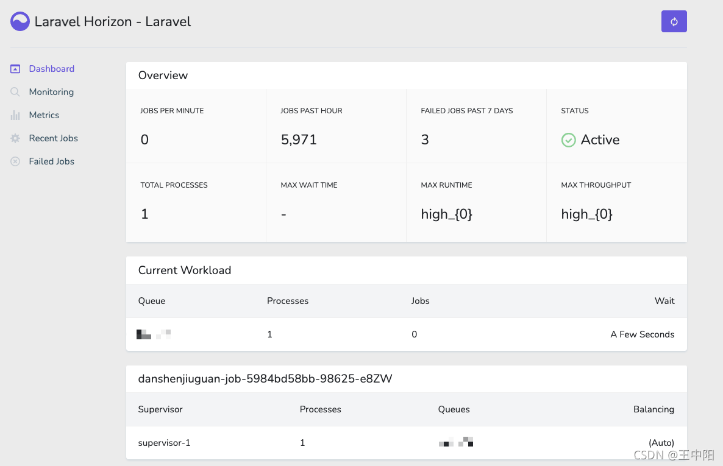Click the purple refresh button
The width and height of the screenshot is (723, 466).
(x=674, y=21)
